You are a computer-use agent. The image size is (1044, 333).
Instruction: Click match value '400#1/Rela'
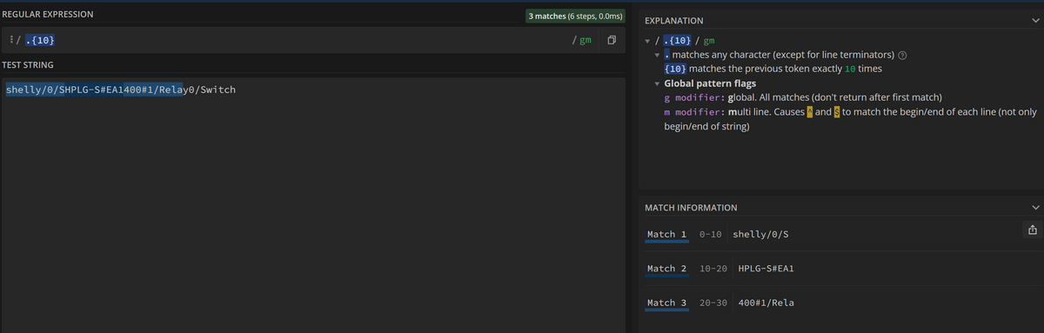[766, 303]
